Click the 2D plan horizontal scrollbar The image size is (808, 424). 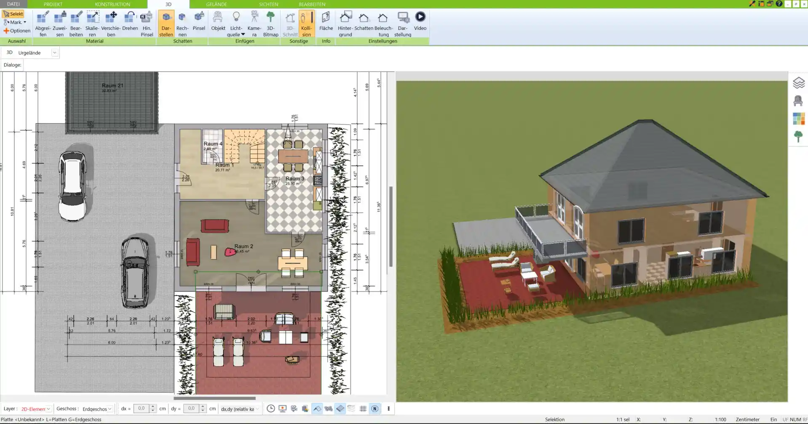point(214,398)
